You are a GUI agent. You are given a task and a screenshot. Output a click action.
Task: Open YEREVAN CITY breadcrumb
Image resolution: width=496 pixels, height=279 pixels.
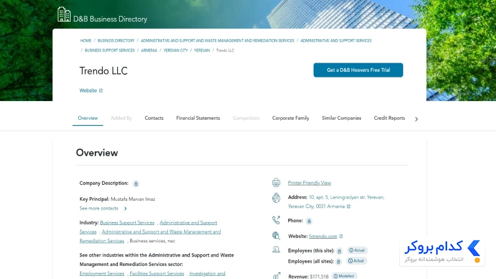[175, 50]
